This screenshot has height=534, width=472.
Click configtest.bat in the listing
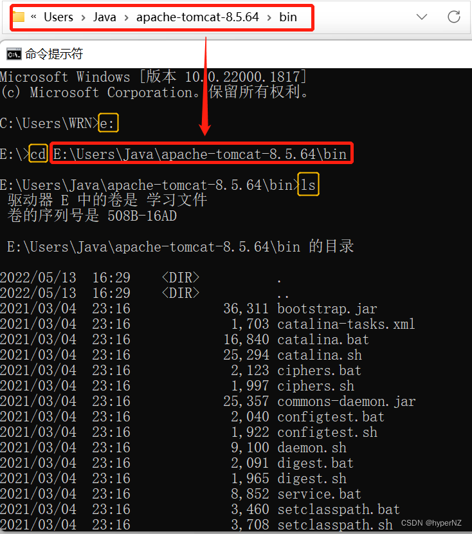(331, 416)
